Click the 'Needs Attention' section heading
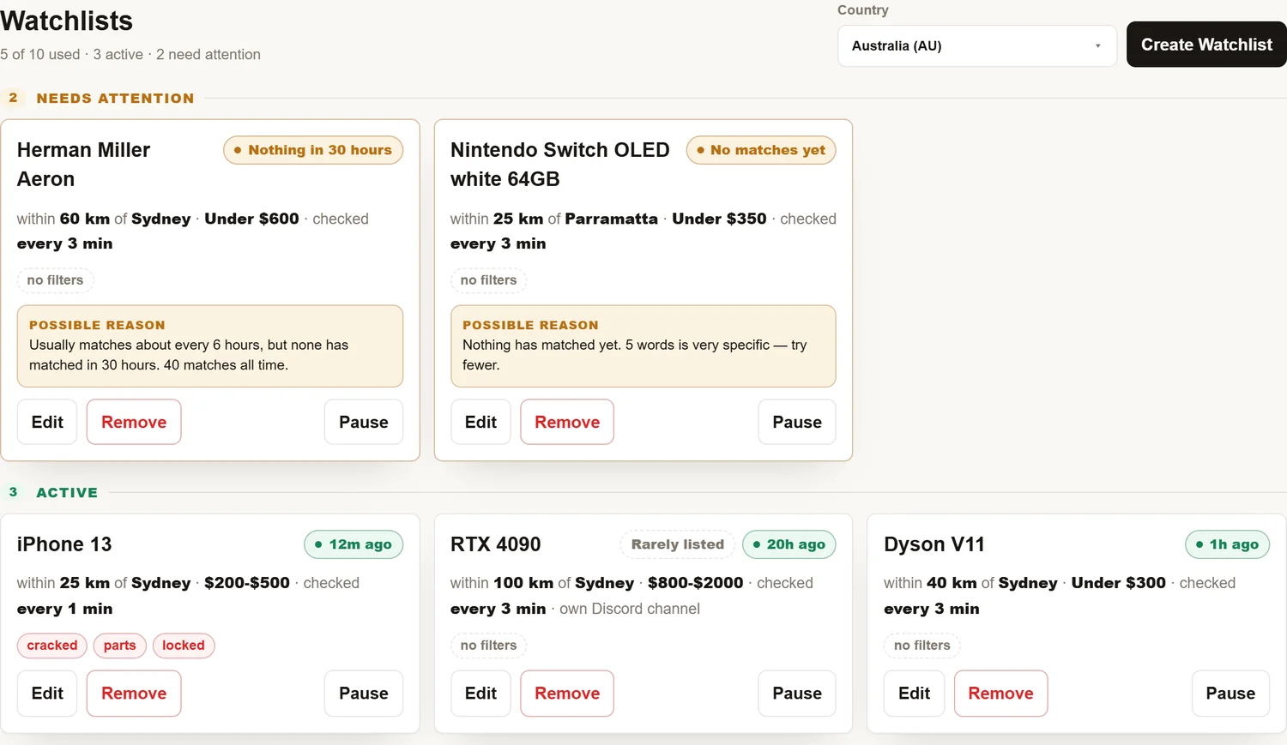The image size is (1287, 745). coord(115,99)
